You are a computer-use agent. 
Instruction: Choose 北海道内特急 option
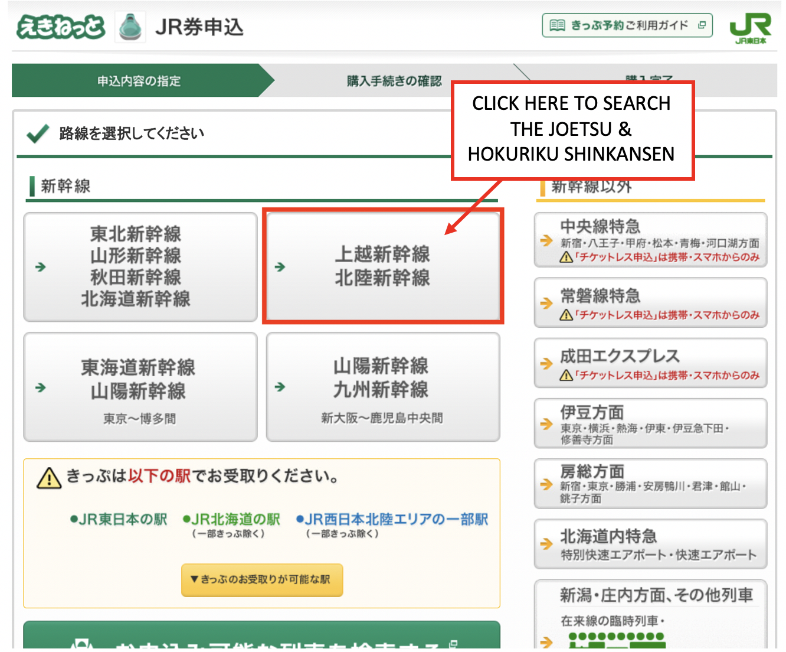(x=650, y=544)
